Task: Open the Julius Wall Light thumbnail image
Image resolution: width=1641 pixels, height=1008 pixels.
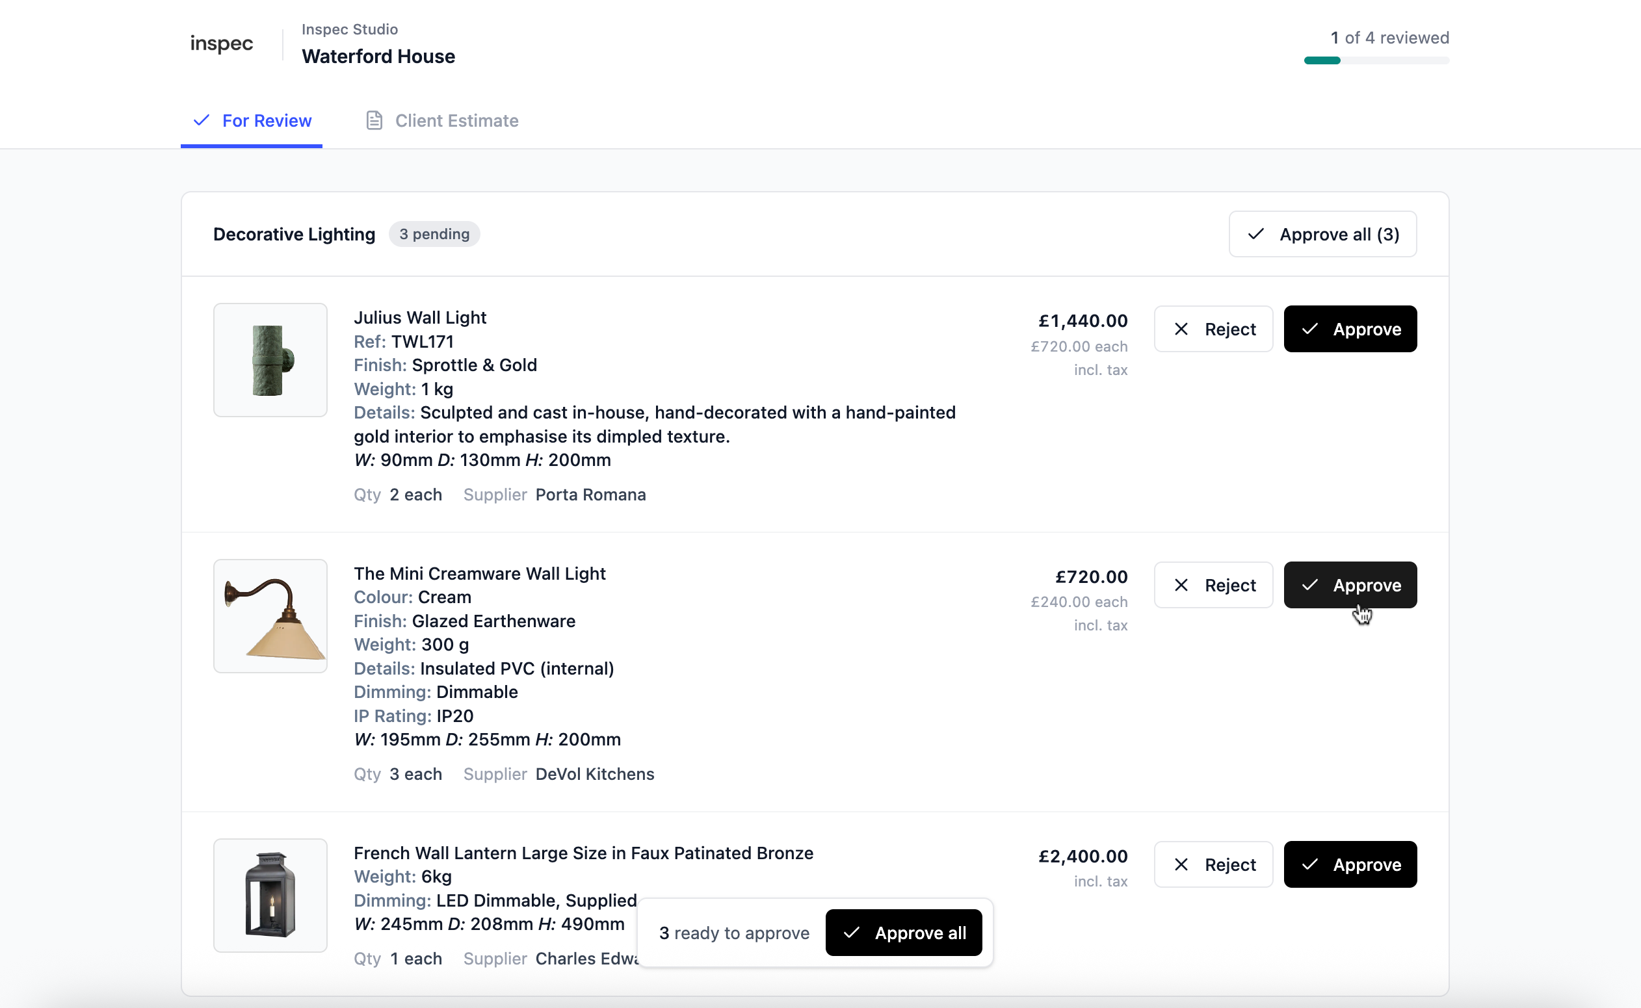Action: [270, 360]
